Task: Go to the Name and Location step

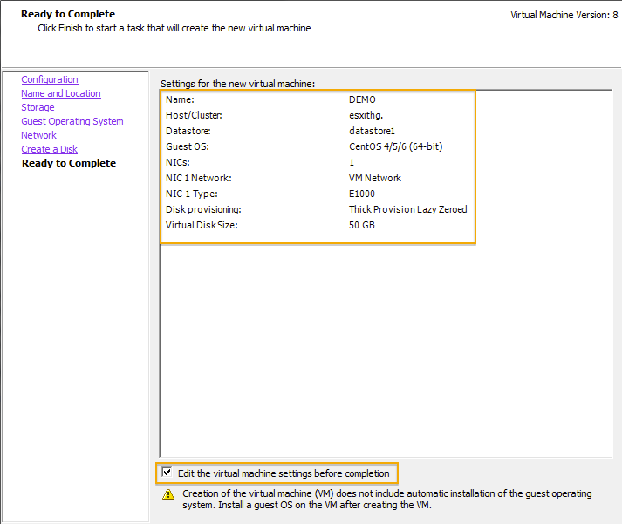Action: pos(61,93)
